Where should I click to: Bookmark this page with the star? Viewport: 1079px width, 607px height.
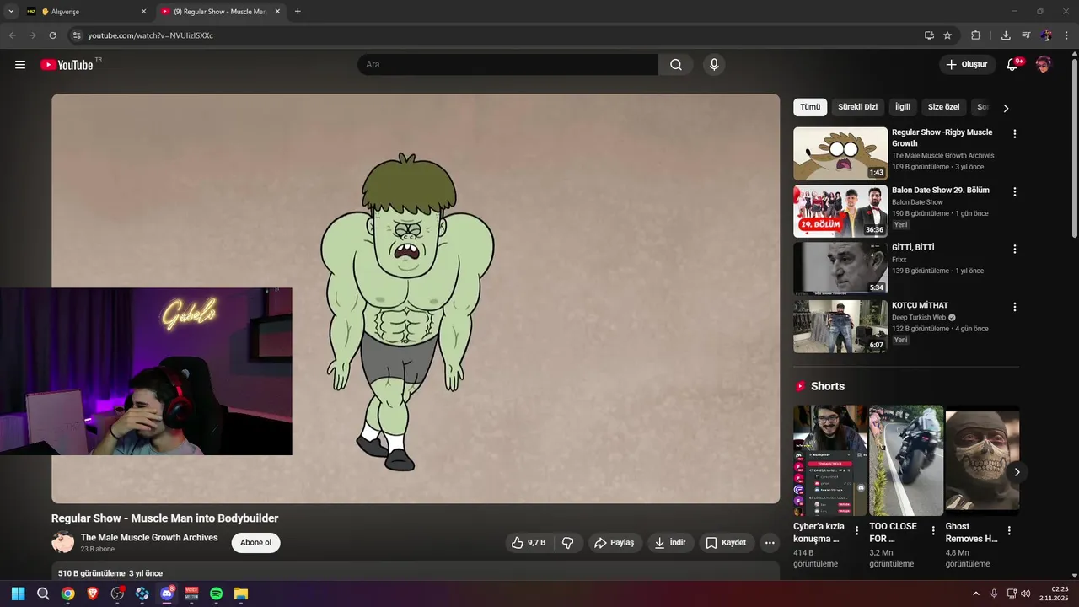point(947,35)
